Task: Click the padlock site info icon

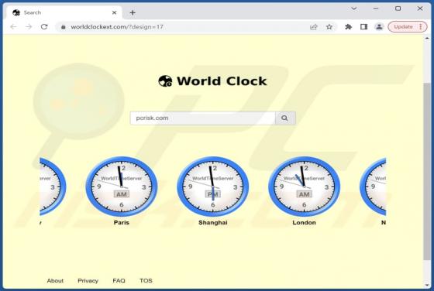Action: (64, 27)
